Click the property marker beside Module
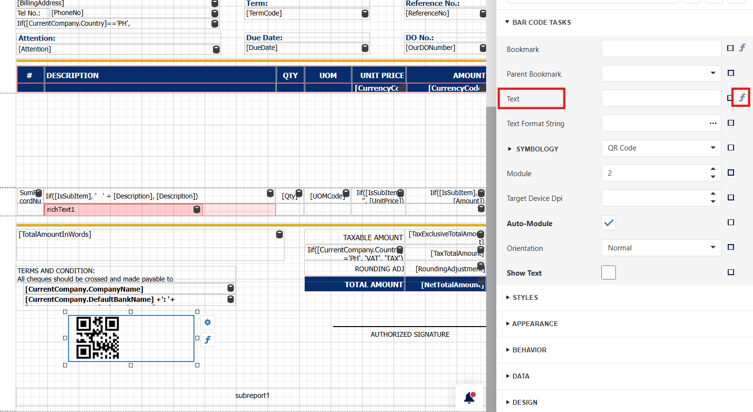Screen dimensions: 753x412 point(731,172)
